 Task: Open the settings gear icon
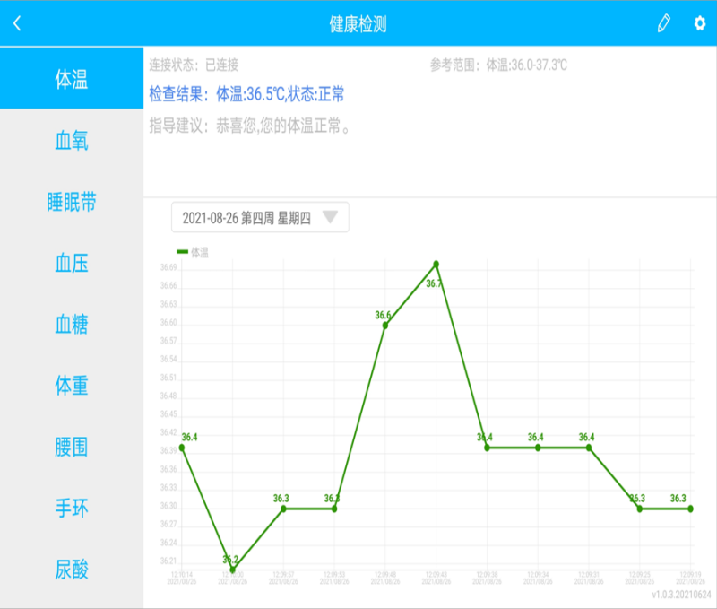700,24
